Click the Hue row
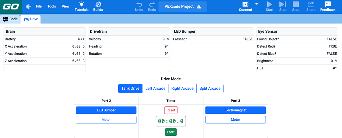 [x=297, y=68]
